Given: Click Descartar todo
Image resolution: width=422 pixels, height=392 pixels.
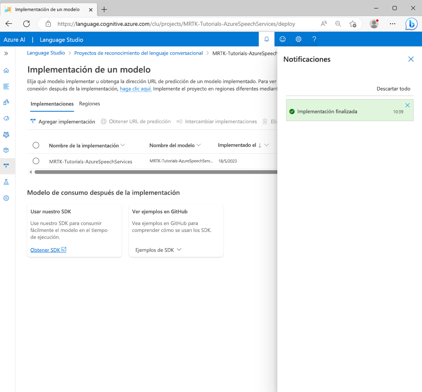Looking at the screenshot, I should 393,89.
